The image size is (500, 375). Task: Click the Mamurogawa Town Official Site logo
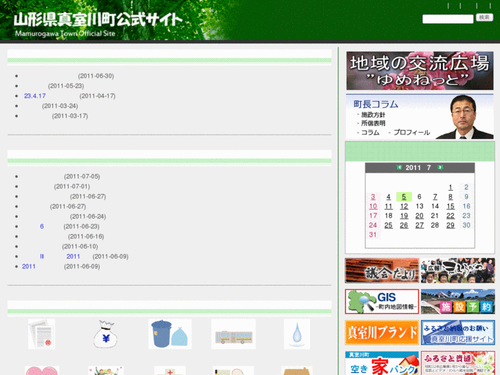[98, 24]
